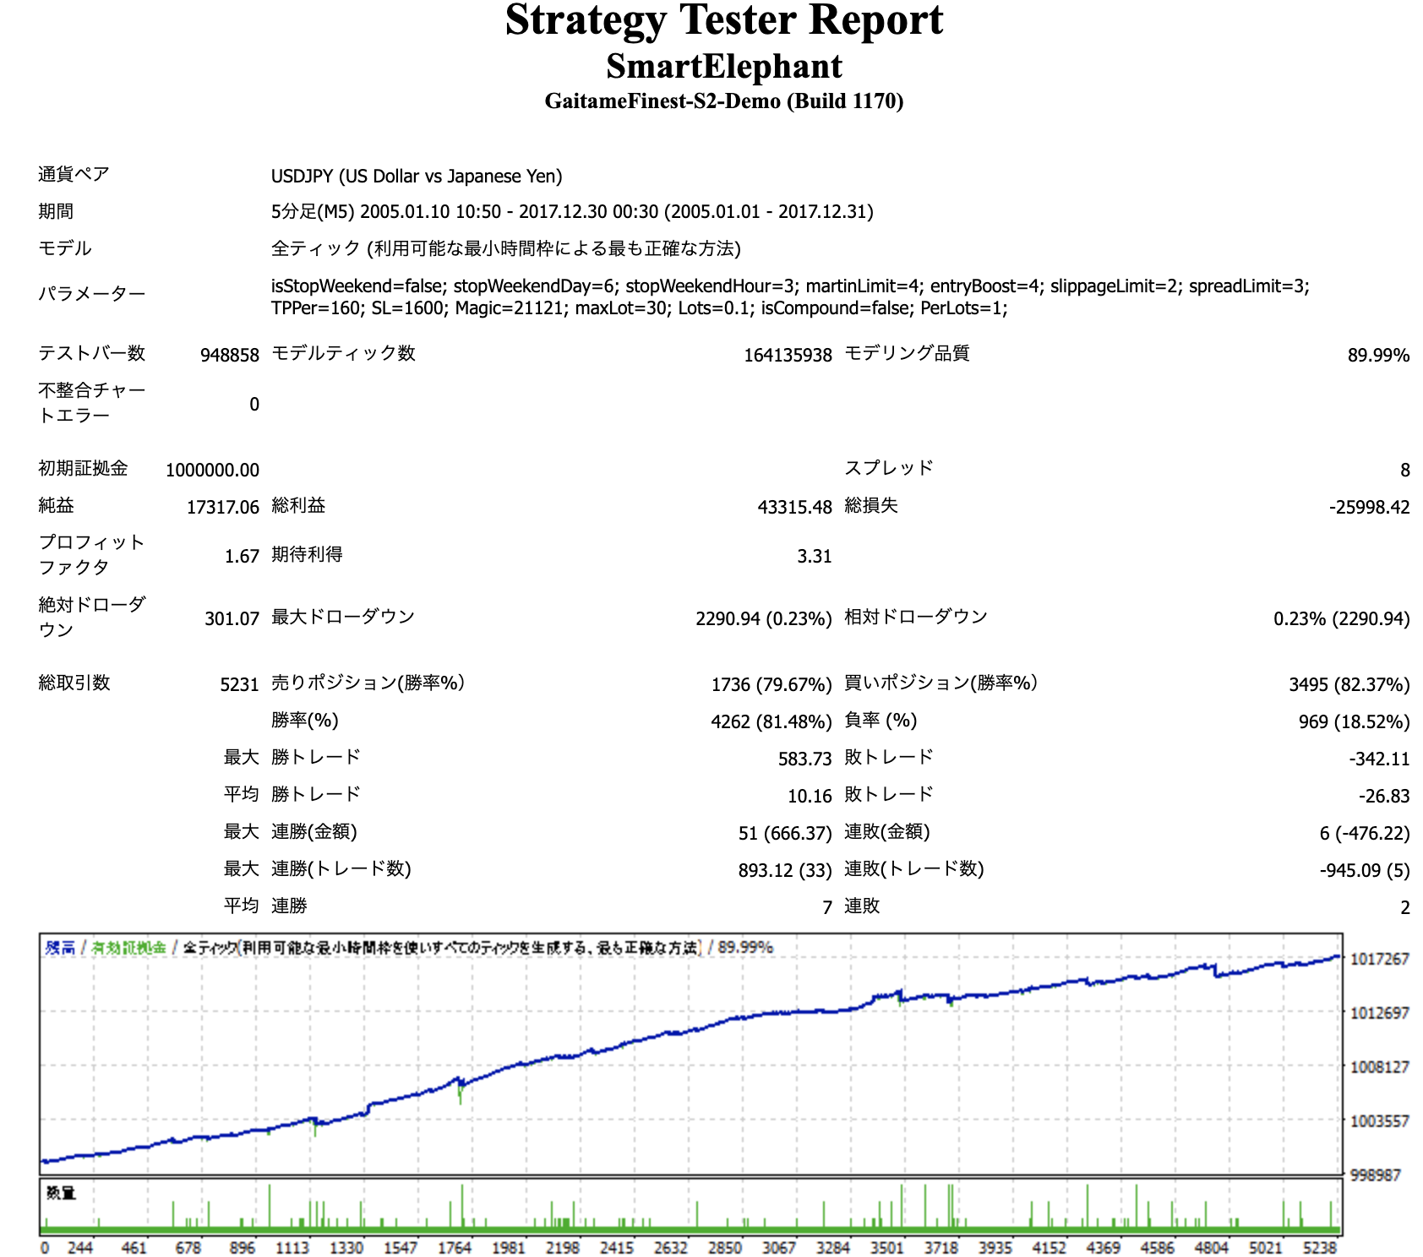Screen dimensions: 1423x1257
Task: Click the average losing trade "-26.83"
Action: [1384, 796]
